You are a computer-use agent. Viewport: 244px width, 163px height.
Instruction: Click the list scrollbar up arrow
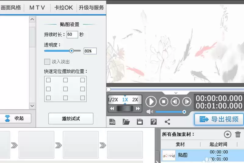coord(32,19)
